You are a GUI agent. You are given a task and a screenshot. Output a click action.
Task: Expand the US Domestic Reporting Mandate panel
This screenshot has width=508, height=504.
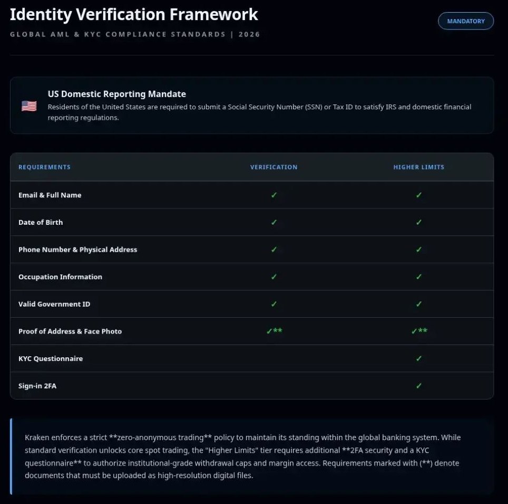tap(252, 104)
